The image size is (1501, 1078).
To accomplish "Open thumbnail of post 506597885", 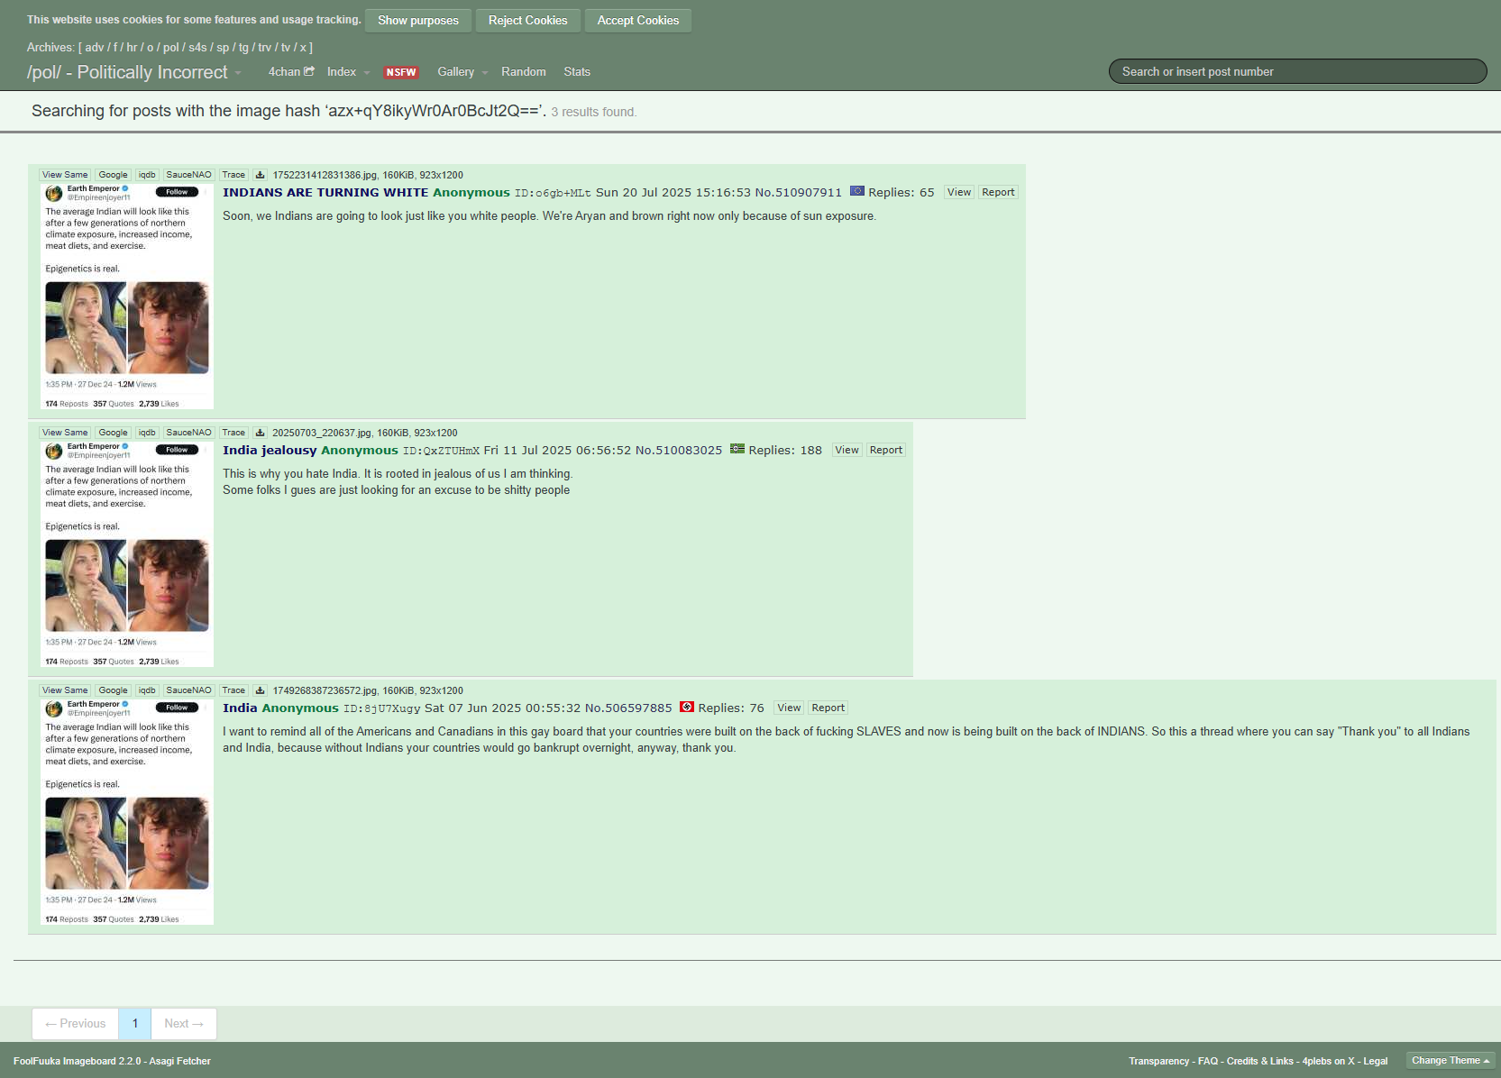I will coord(127,812).
